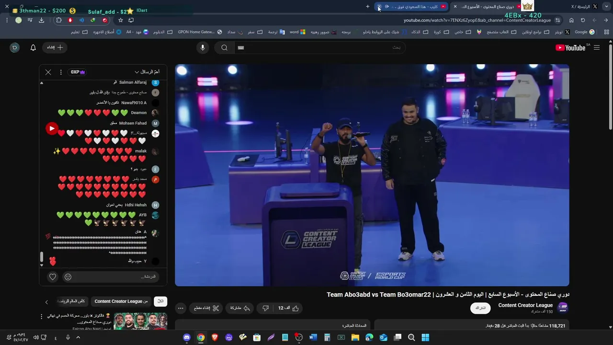Open the extensions puzzle icon
The image size is (613, 345).
tap(59, 20)
